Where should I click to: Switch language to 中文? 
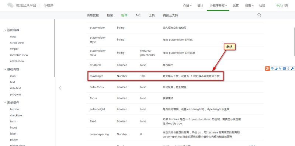[x=279, y=6]
